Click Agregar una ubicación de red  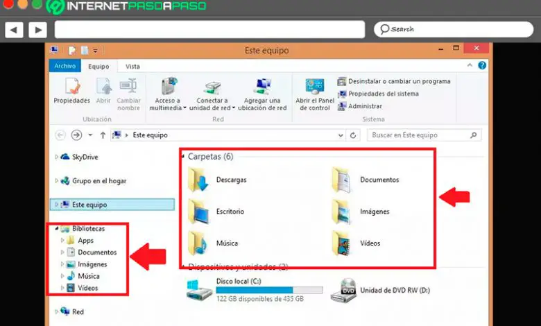click(262, 94)
